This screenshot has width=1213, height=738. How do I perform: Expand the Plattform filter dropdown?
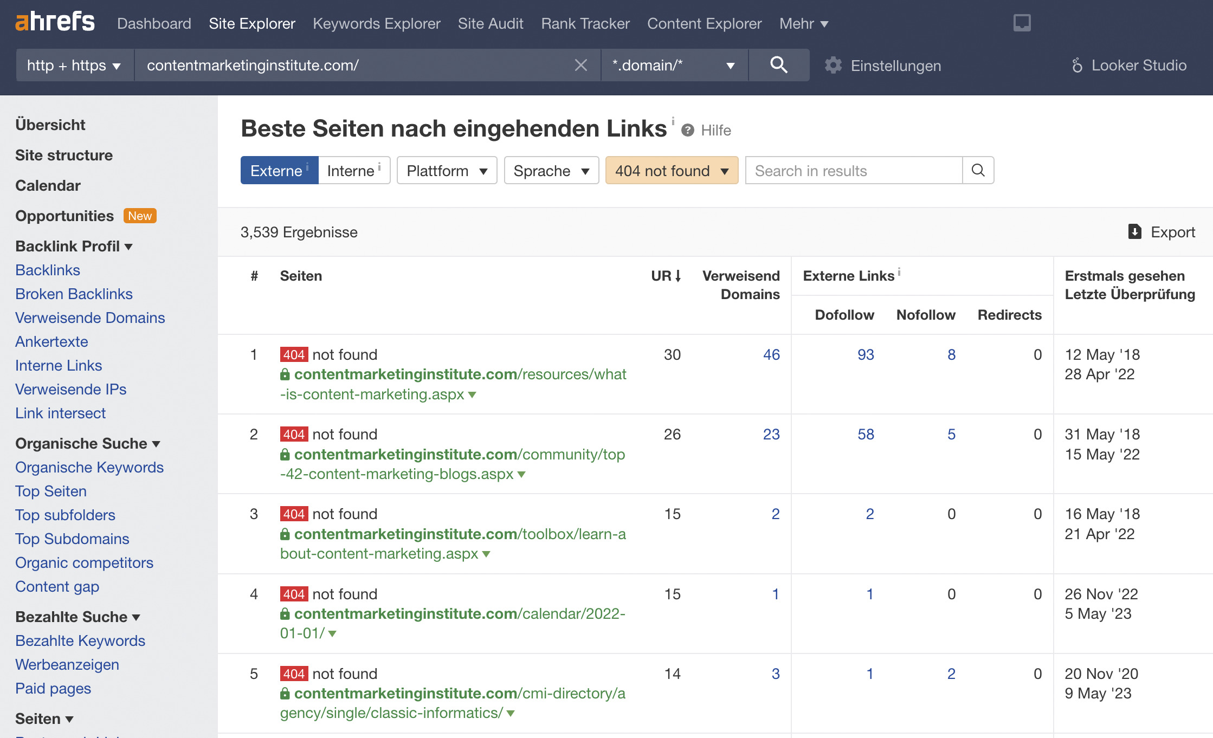pyautogui.click(x=447, y=170)
